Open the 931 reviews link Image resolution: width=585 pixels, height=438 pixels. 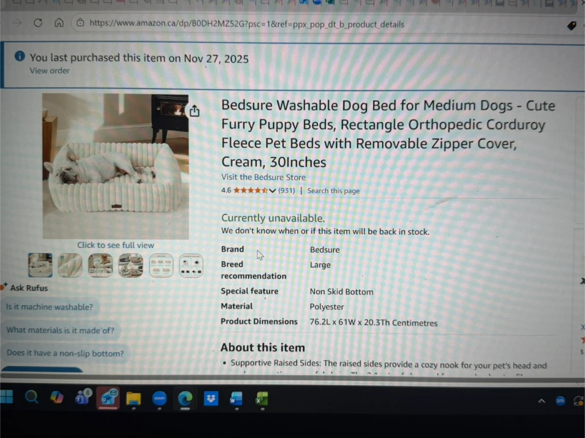coord(286,190)
